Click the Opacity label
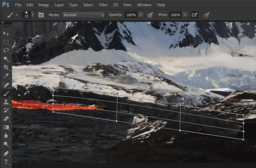 click(x=116, y=15)
